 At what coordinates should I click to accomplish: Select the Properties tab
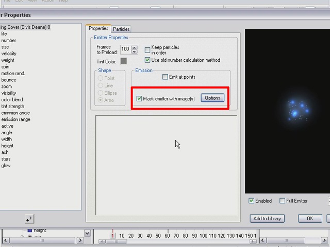pyautogui.click(x=98, y=29)
